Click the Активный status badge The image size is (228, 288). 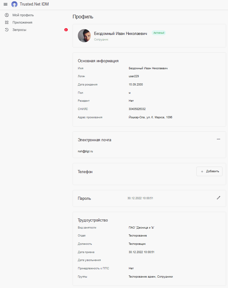click(x=159, y=33)
